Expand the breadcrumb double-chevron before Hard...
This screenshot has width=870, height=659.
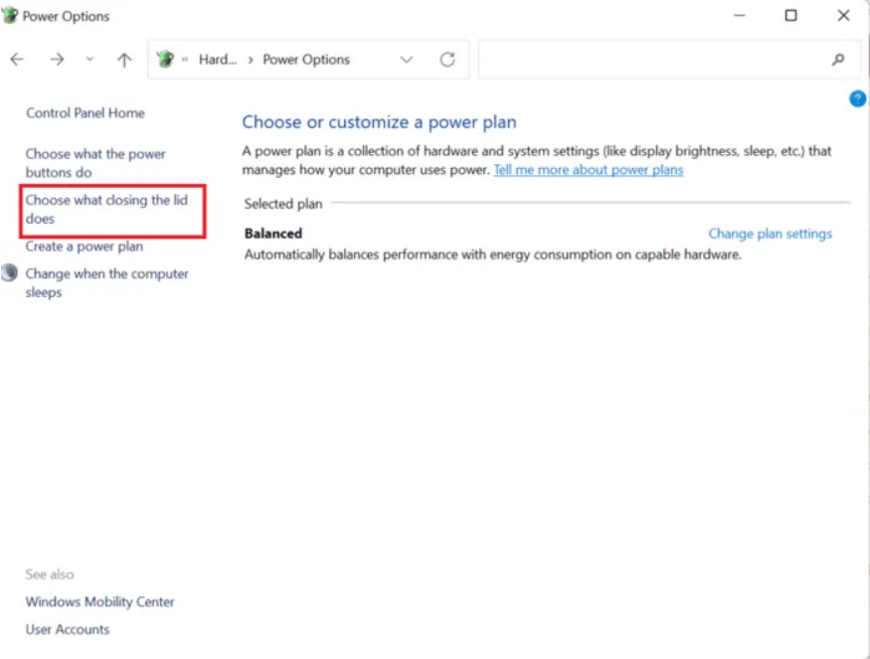tap(185, 60)
